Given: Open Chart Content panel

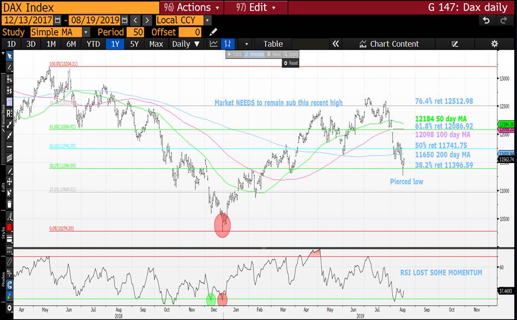Looking at the screenshot, I should pos(389,44).
